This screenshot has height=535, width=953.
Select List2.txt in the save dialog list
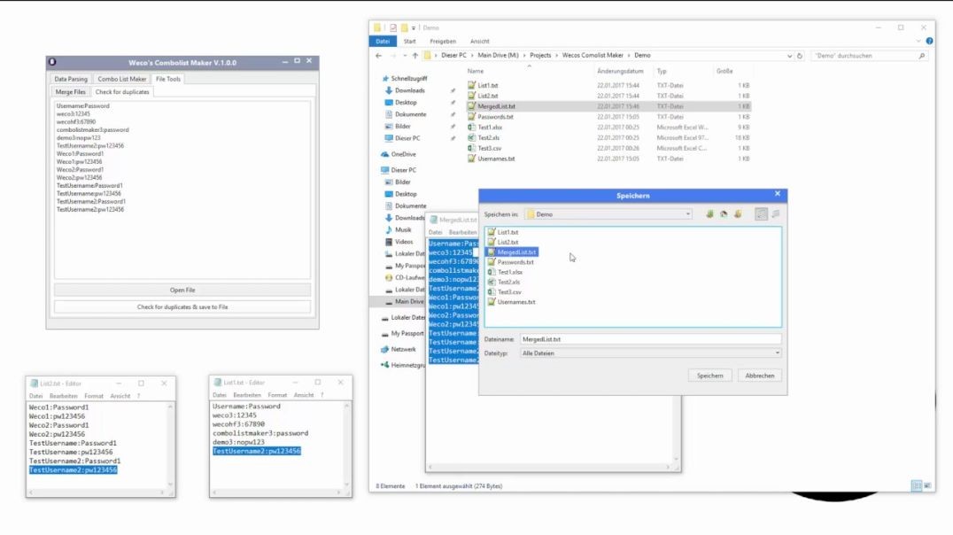click(503, 242)
